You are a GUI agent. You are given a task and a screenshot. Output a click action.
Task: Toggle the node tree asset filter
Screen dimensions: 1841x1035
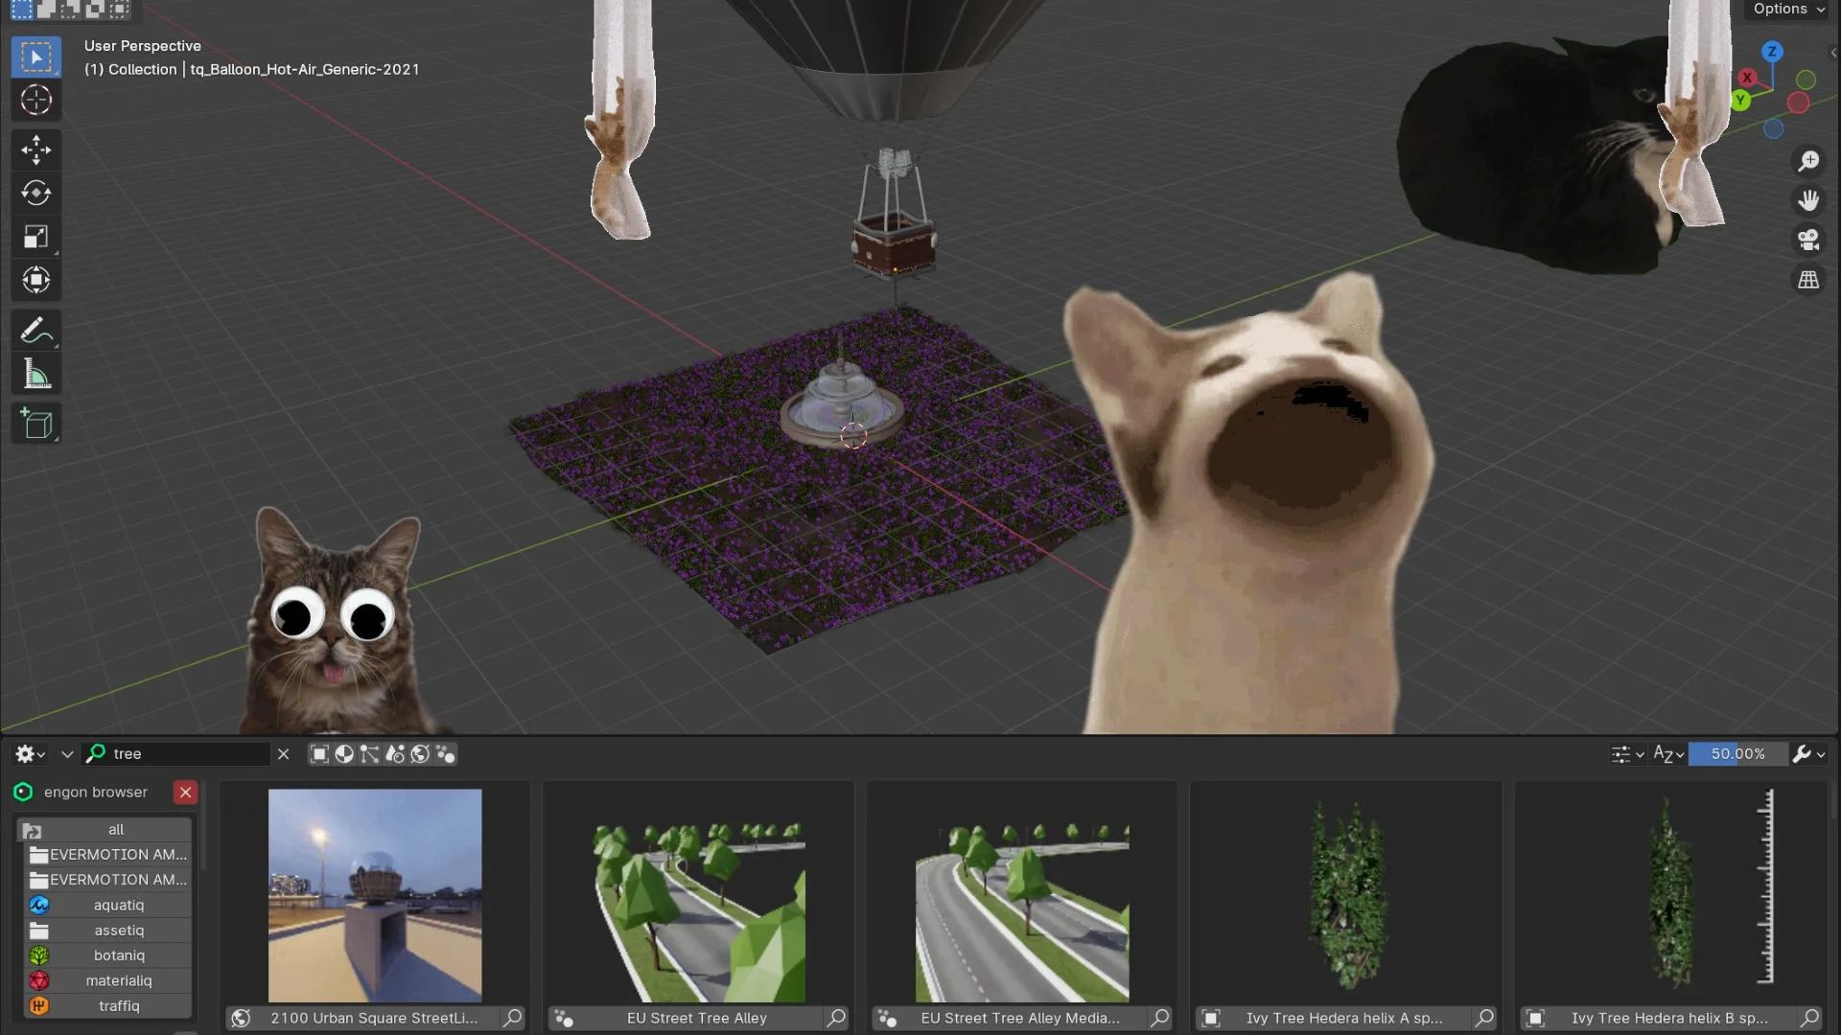point(369,754)
